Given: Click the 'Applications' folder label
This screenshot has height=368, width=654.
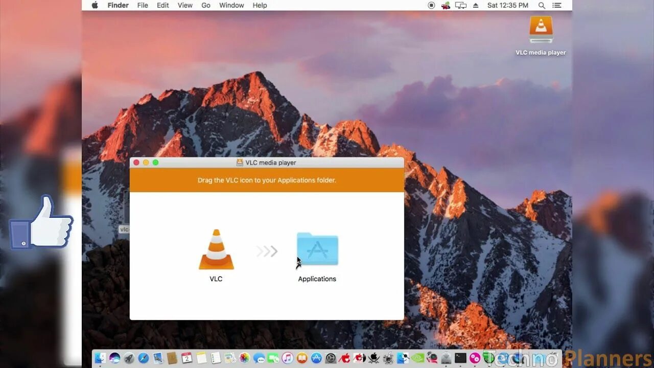Looking at the screenshot, I should point(317,279).
